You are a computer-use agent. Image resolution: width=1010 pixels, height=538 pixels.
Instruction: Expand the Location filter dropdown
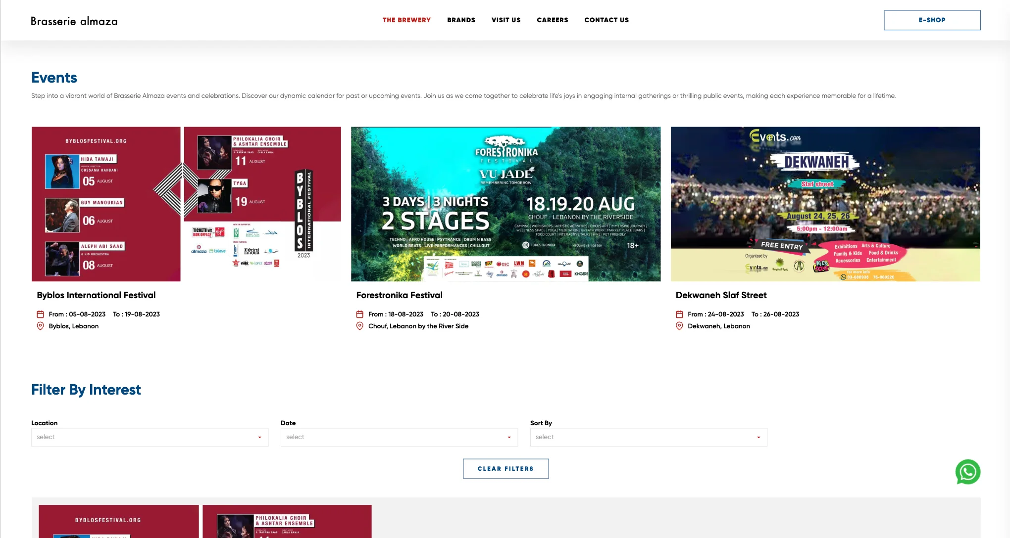tap(150, 437)
